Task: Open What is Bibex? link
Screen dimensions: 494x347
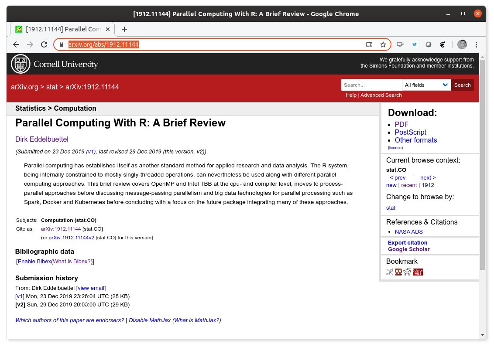Action: coord(72,262)
